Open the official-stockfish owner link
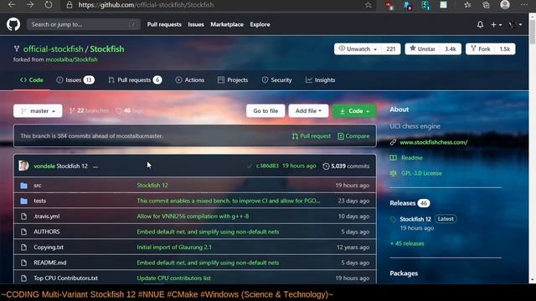The image size is (536, 301). (x=53, y=49)
